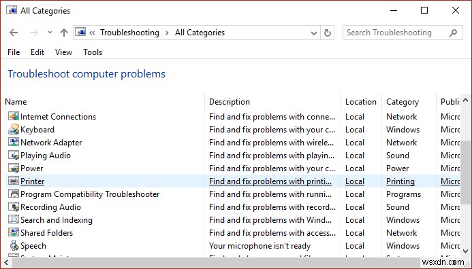The image size is (472, 269).
Task: Click the Internet Connections troubleshooter icon
Action: coord(14,116)
